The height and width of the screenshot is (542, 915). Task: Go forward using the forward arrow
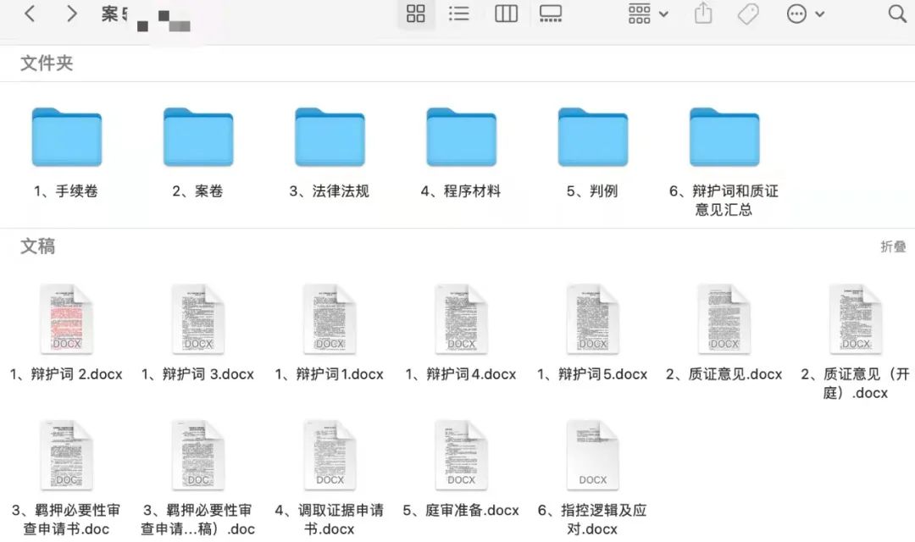tap(72, 14)
